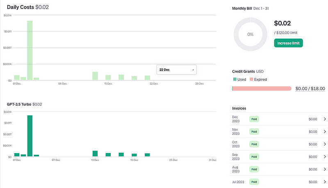Click the Increase limit button
The width and height of the screenshot is (328, 188).
pos(288,43)
